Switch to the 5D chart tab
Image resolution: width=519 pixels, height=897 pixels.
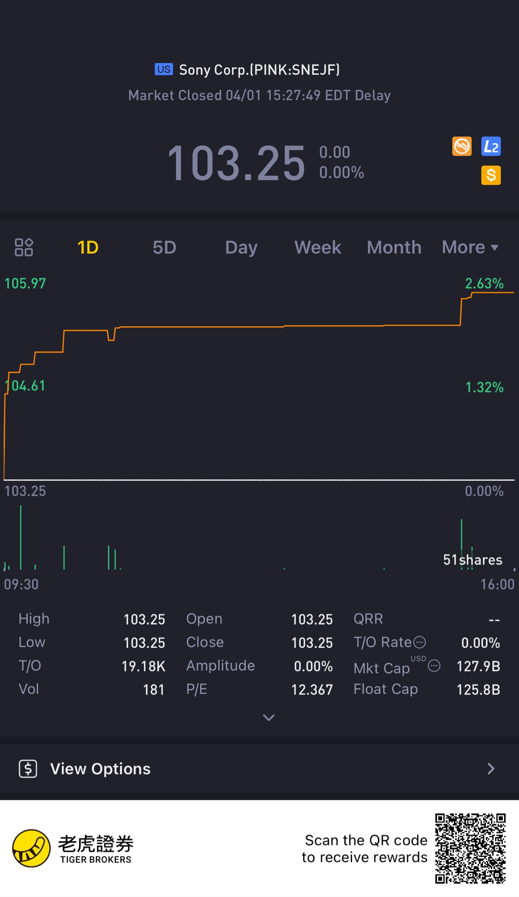pyautogui.click(x=164, y=248)
